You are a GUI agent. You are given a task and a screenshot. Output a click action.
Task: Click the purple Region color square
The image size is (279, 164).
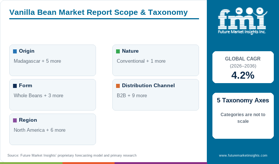(x=15, y=120)
